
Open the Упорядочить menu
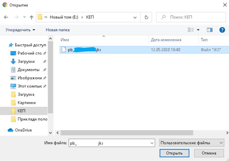[x=20, y=30]
